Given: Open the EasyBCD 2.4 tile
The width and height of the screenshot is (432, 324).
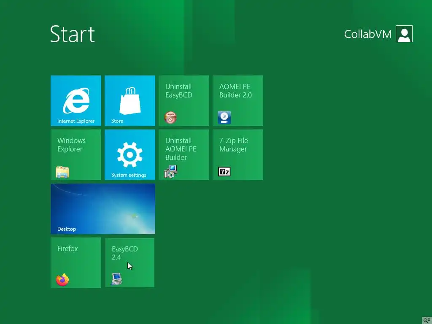Looking at the screenshot, I should point(130,263).
